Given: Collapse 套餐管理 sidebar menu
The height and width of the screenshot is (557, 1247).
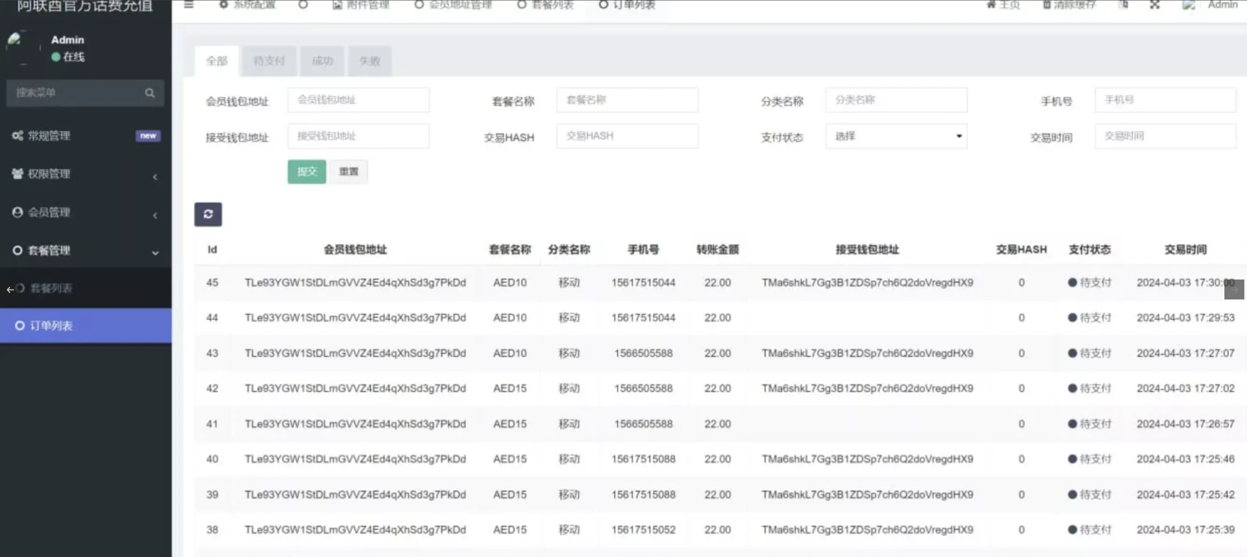Looking at the screenshot, I should 49,251.
